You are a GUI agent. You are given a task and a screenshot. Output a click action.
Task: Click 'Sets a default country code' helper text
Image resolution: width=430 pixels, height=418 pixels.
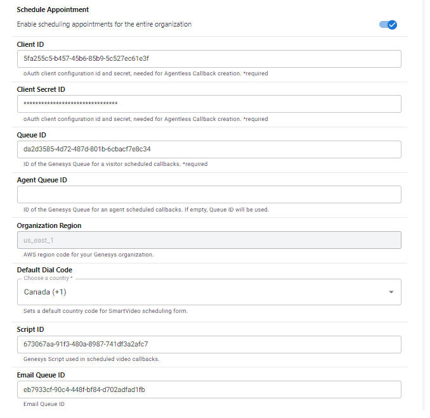tap(105, 311)
